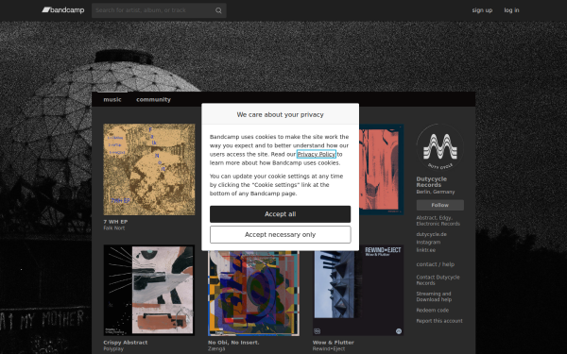This screenshot has height=354, width=567.
Task: Click the Wow & Flutter title link
Action: click(334, 343)
